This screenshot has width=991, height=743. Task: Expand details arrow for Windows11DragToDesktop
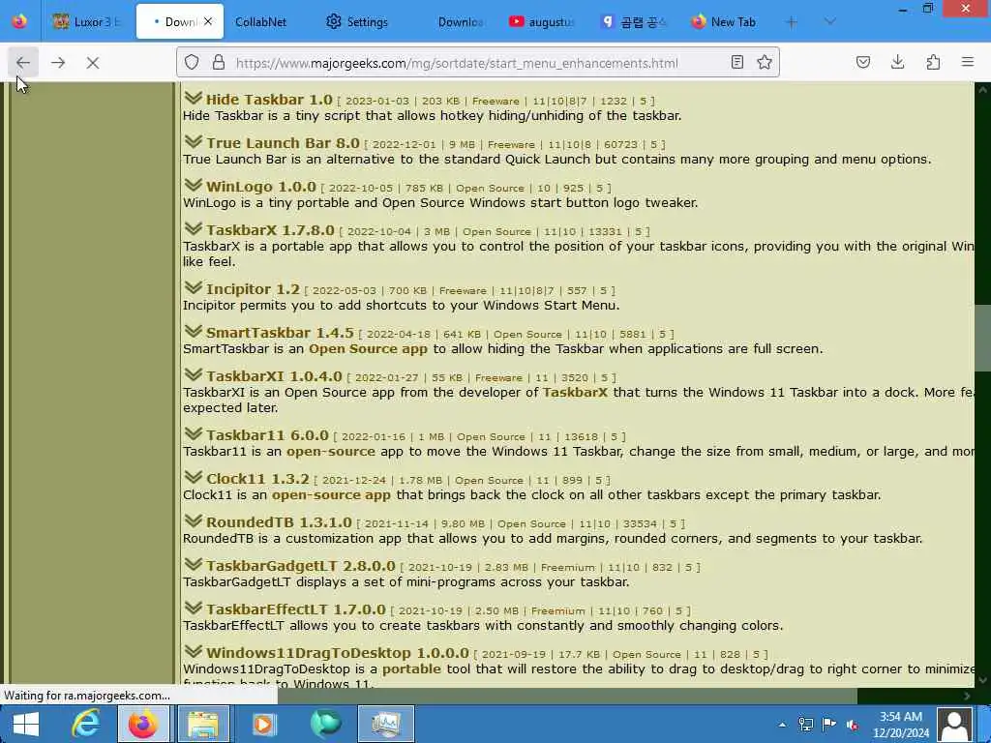(x=193, y=651)
